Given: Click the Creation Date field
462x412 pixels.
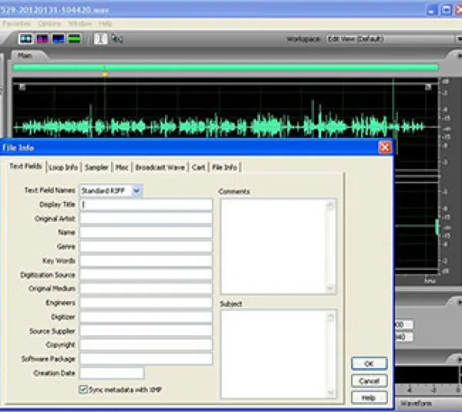Looking at the screenshot, I should click(x=112, y=373).
